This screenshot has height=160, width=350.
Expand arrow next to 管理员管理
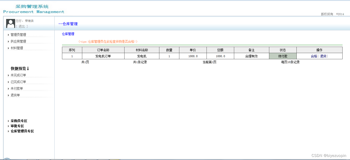8,35
